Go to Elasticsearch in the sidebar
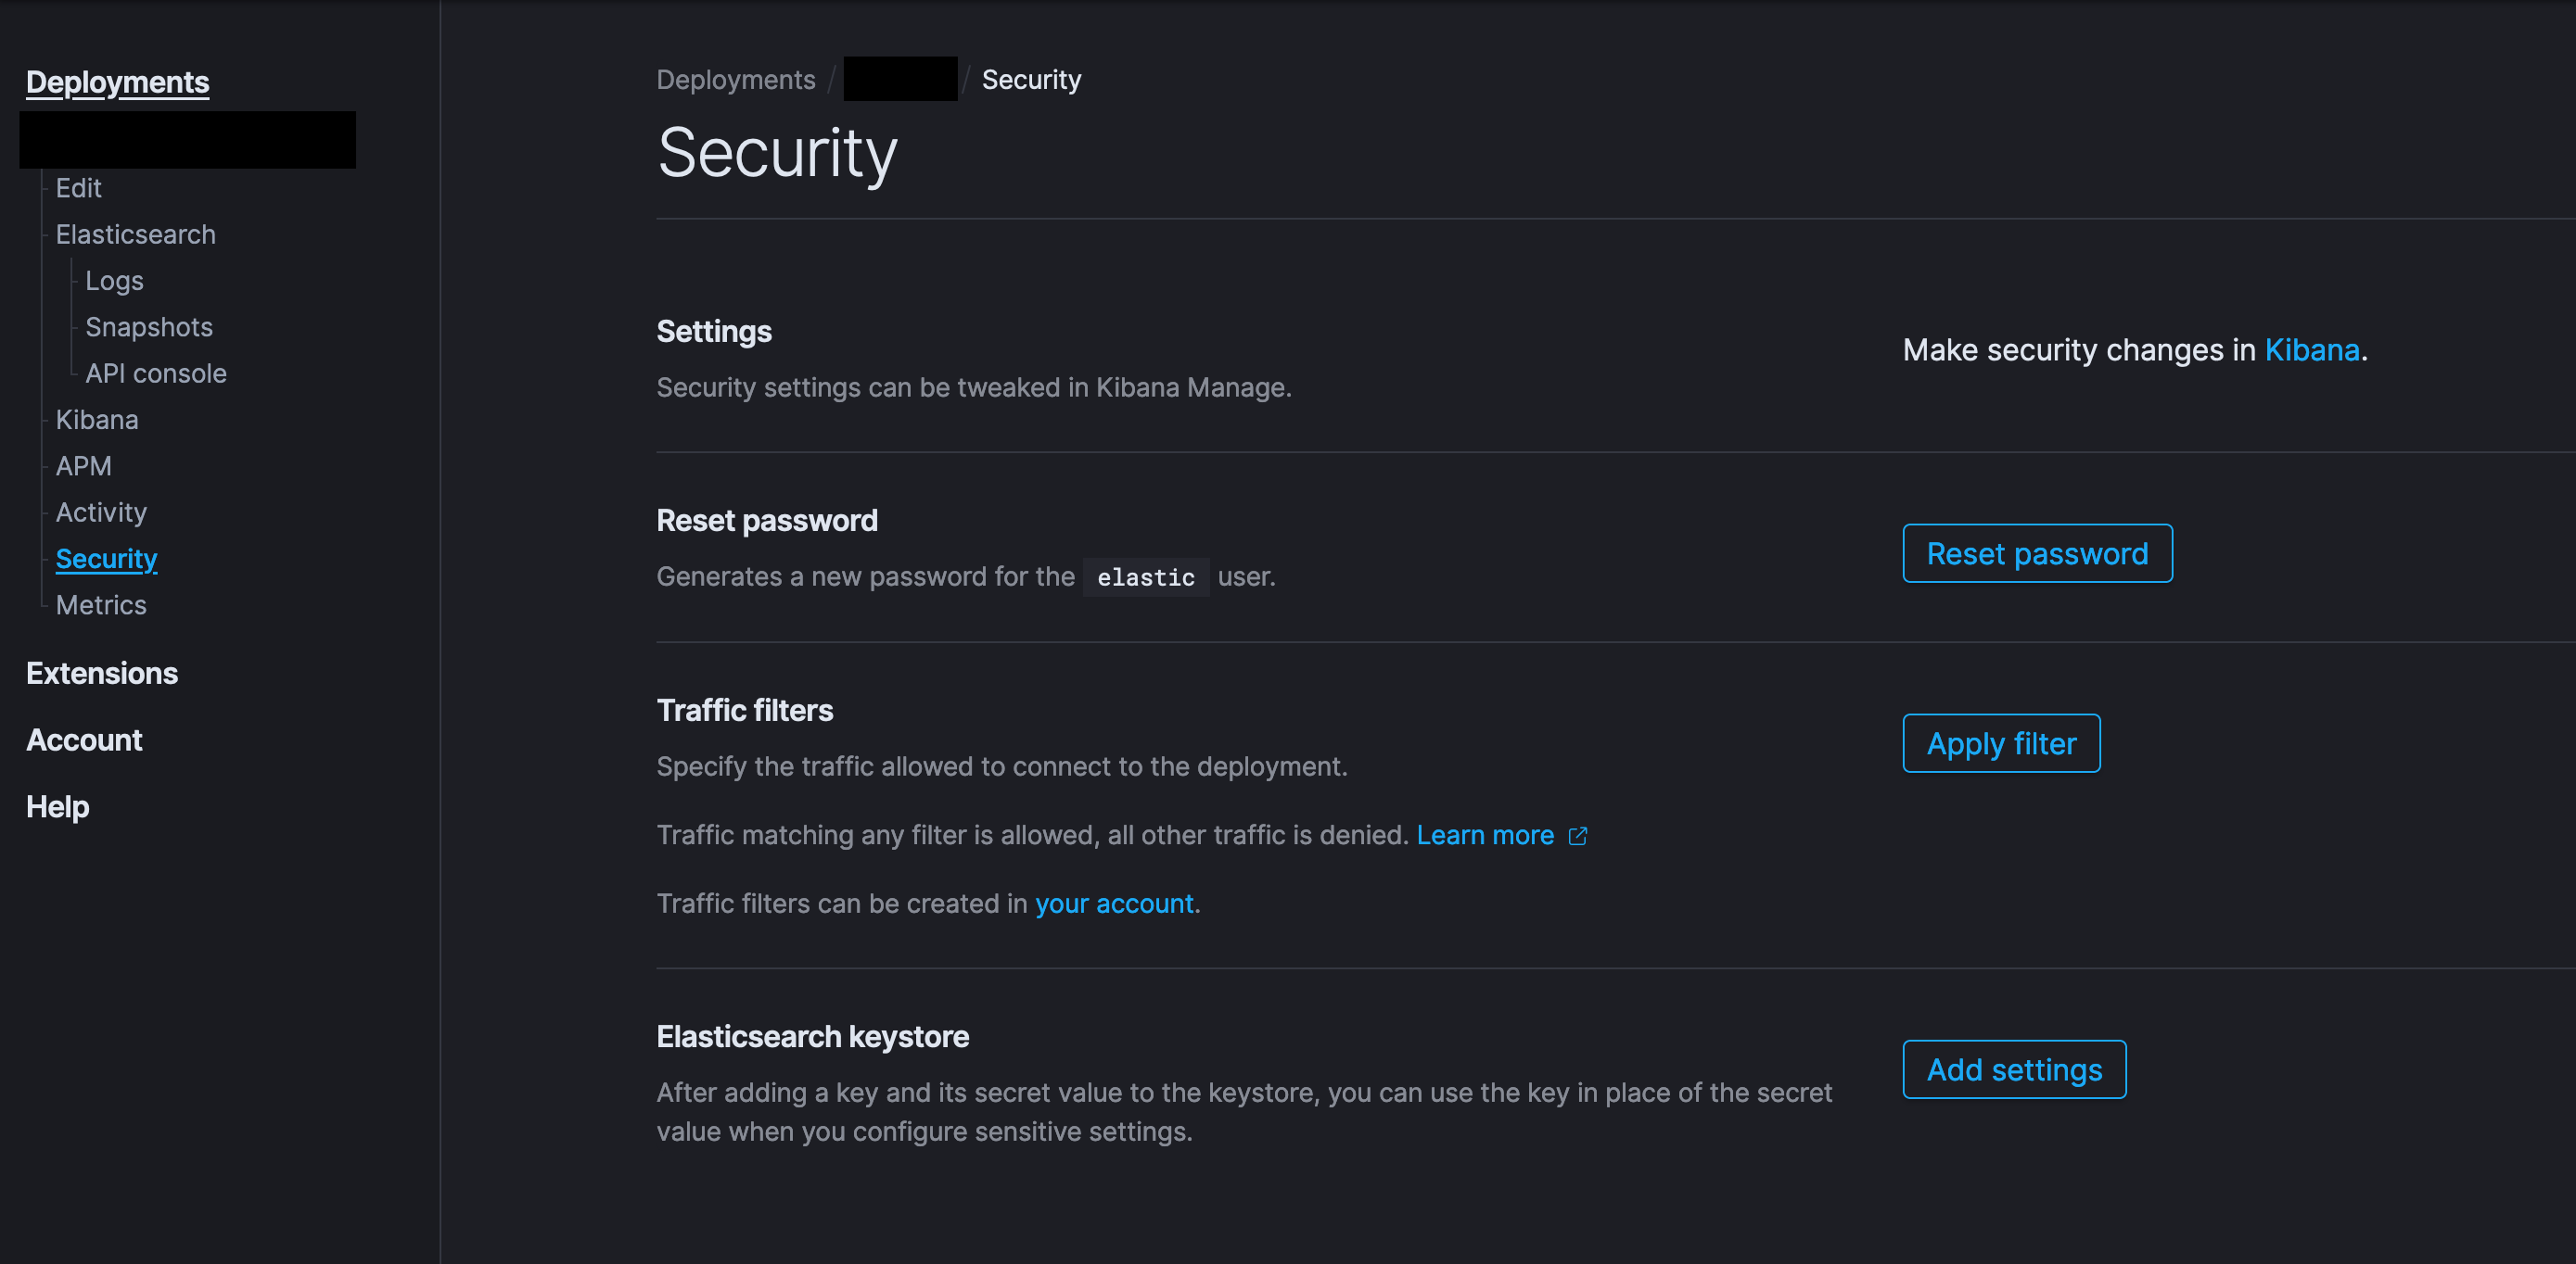 click(x=136, y=234)
